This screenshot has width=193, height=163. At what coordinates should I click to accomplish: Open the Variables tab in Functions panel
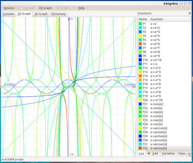(168, 154)
